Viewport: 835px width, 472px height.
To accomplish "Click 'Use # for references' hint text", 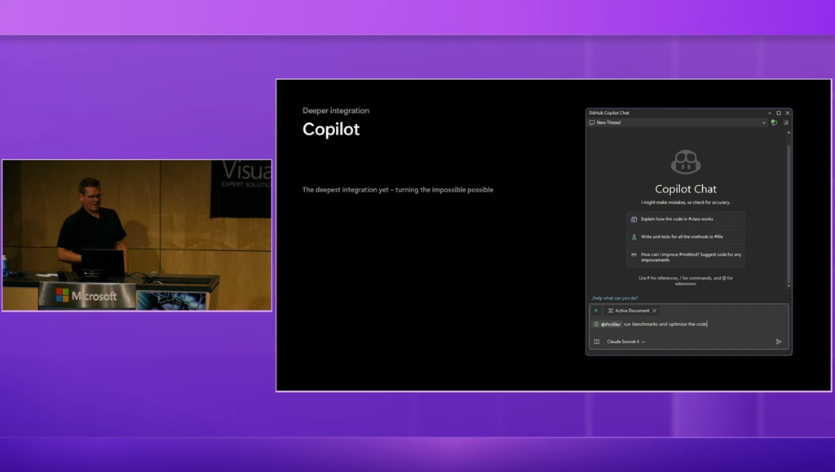I will pyautogui.click(x=686, y=280).
